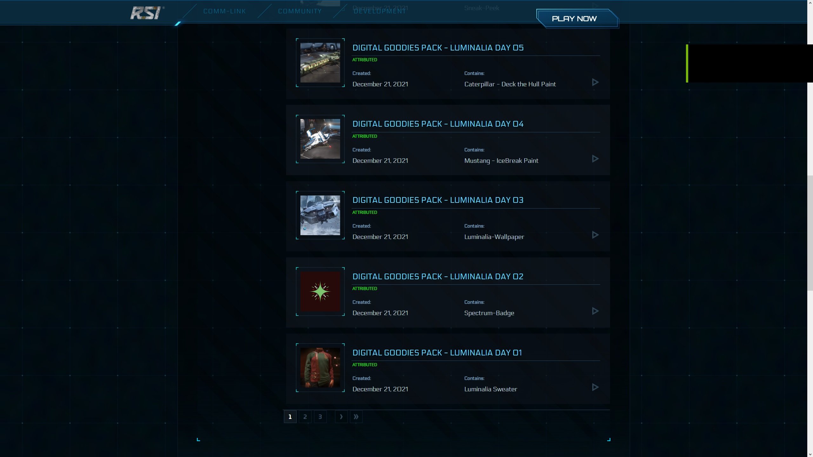813x457 pixels.
Task: Open Caterpillar Deck the Hull thumbnail
Action: [x=320, y=63]
